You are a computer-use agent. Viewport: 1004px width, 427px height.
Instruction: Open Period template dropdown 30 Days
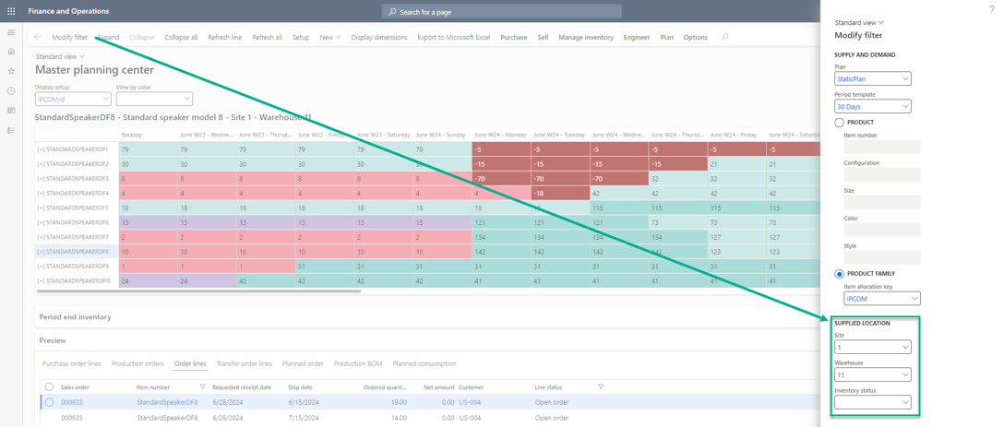point(873,106)
